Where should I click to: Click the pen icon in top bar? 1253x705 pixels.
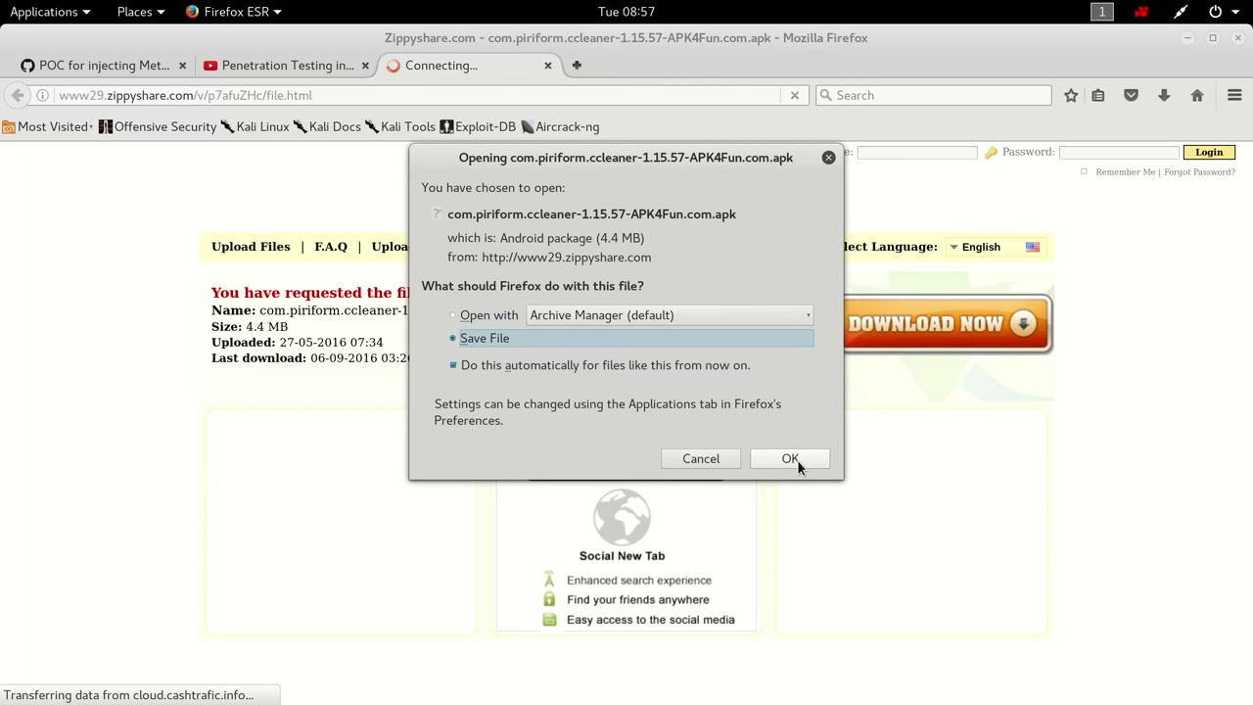coord(1181,12)
